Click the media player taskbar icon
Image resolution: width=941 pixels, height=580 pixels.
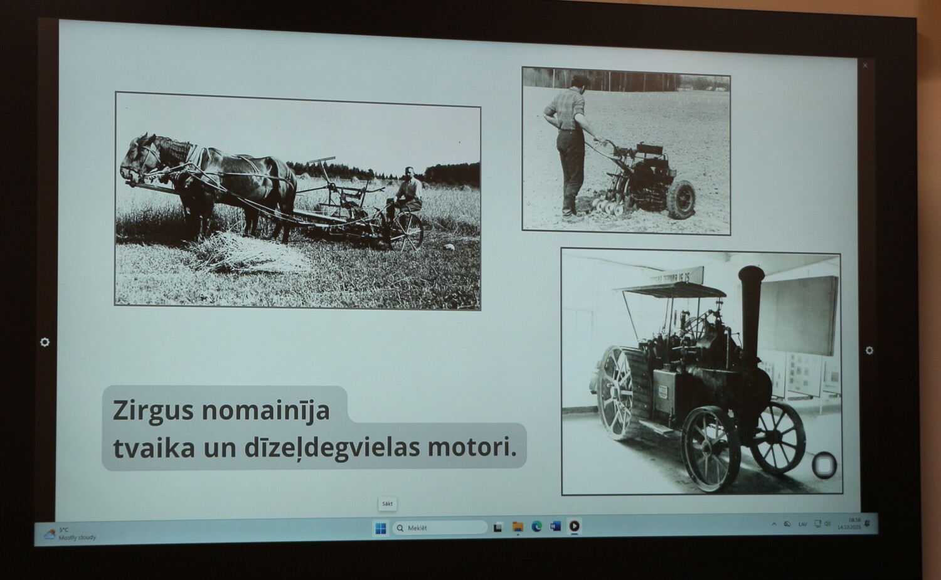(574, 526)
